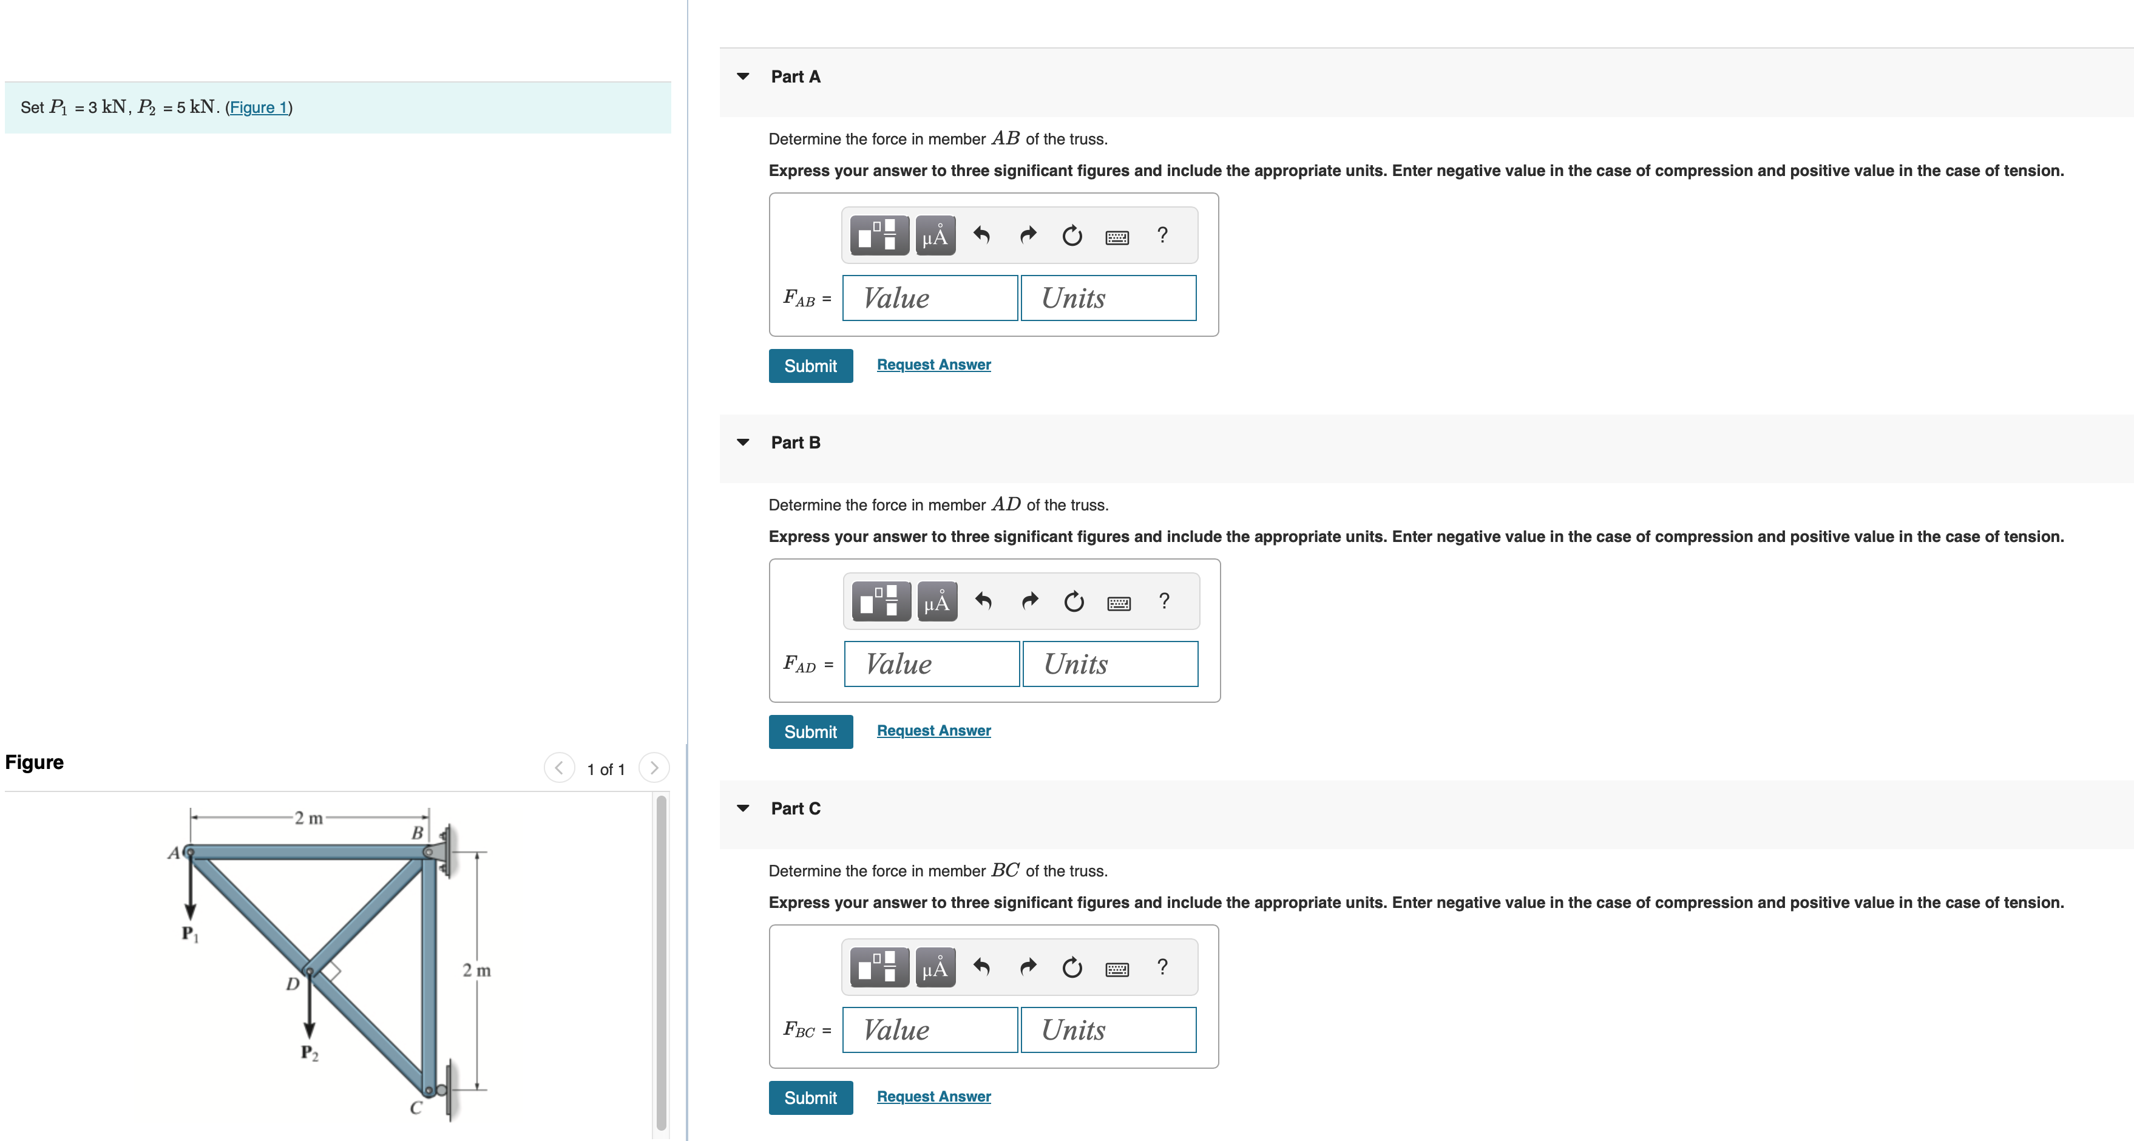This screenshot has height=1141, width=2134.
Task: Go to previous figure with left chevron
Action: [559, 768]
